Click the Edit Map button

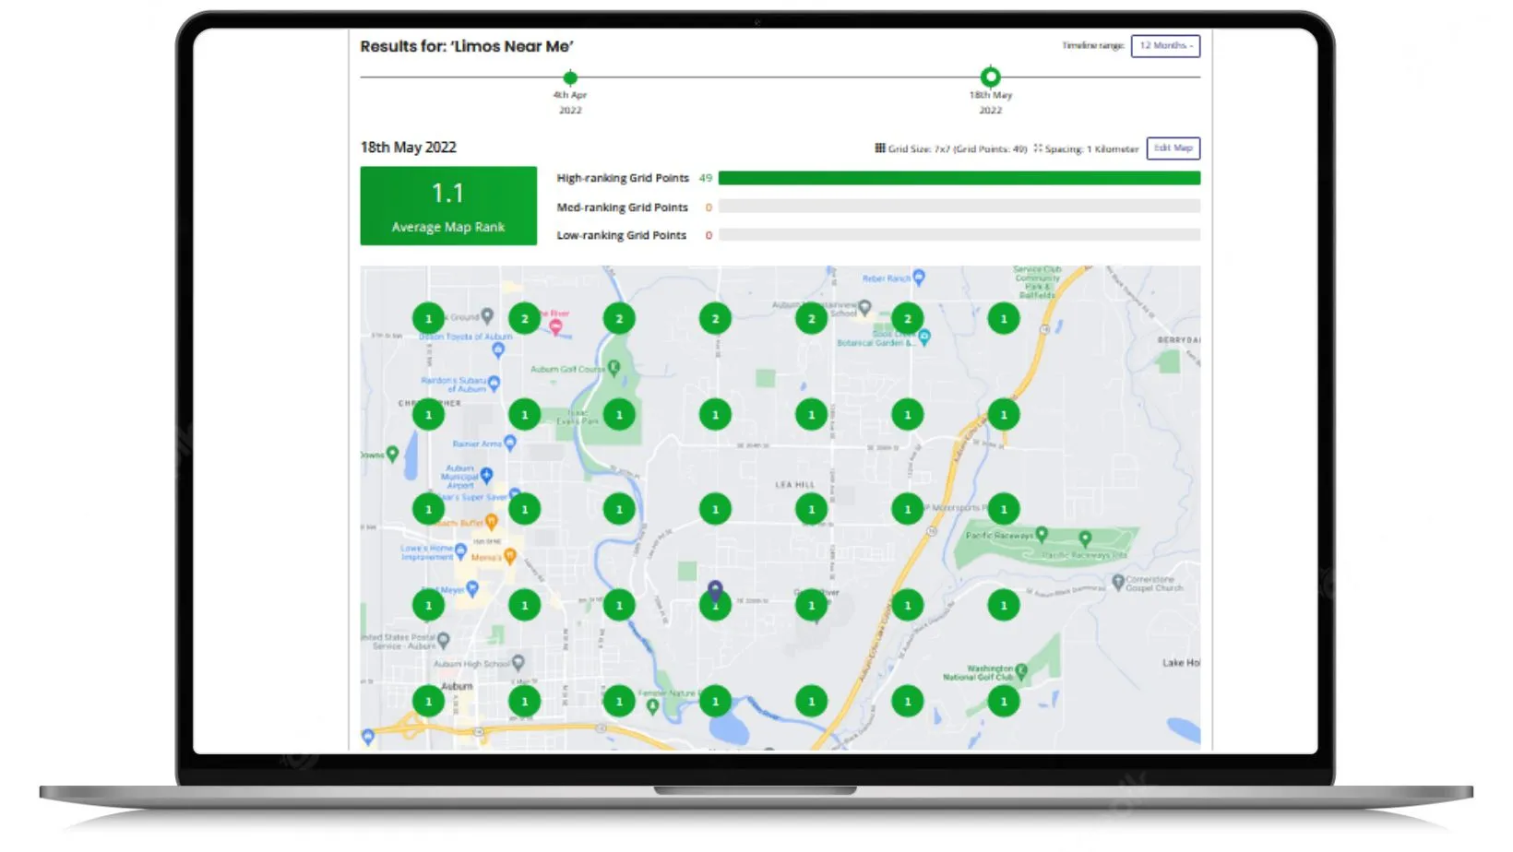[x=1173, y=148]
